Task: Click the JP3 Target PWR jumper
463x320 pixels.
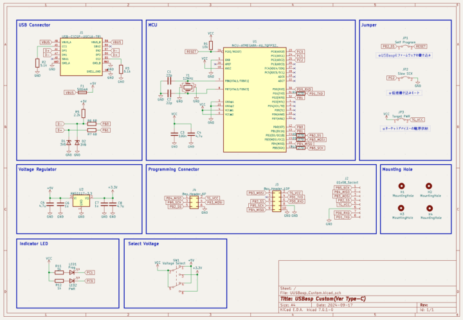Action: (x=401, y=120)
